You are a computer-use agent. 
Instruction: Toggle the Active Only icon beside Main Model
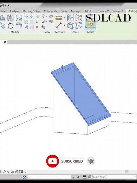(90, 177)
